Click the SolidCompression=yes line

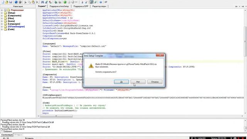pyautogui.click(x=54, y=39)
